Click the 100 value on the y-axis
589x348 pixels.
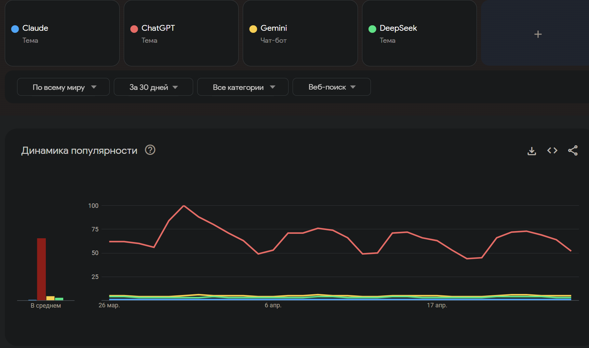93,205
